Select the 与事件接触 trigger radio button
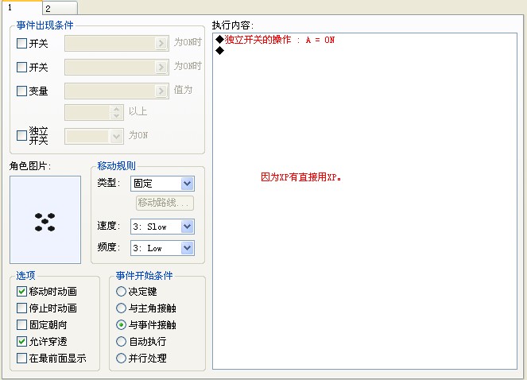Image resolution: width=527 pixels, height=380 pixels. pos(121,325)
